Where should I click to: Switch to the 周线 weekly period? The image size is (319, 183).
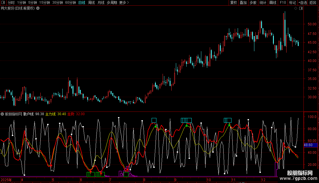point(91,3)
